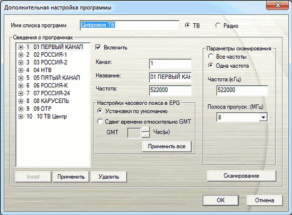292x215 pixels.
Task: Expand the 07 РОССИЯ-24 tree node
Action: (21, 94)
